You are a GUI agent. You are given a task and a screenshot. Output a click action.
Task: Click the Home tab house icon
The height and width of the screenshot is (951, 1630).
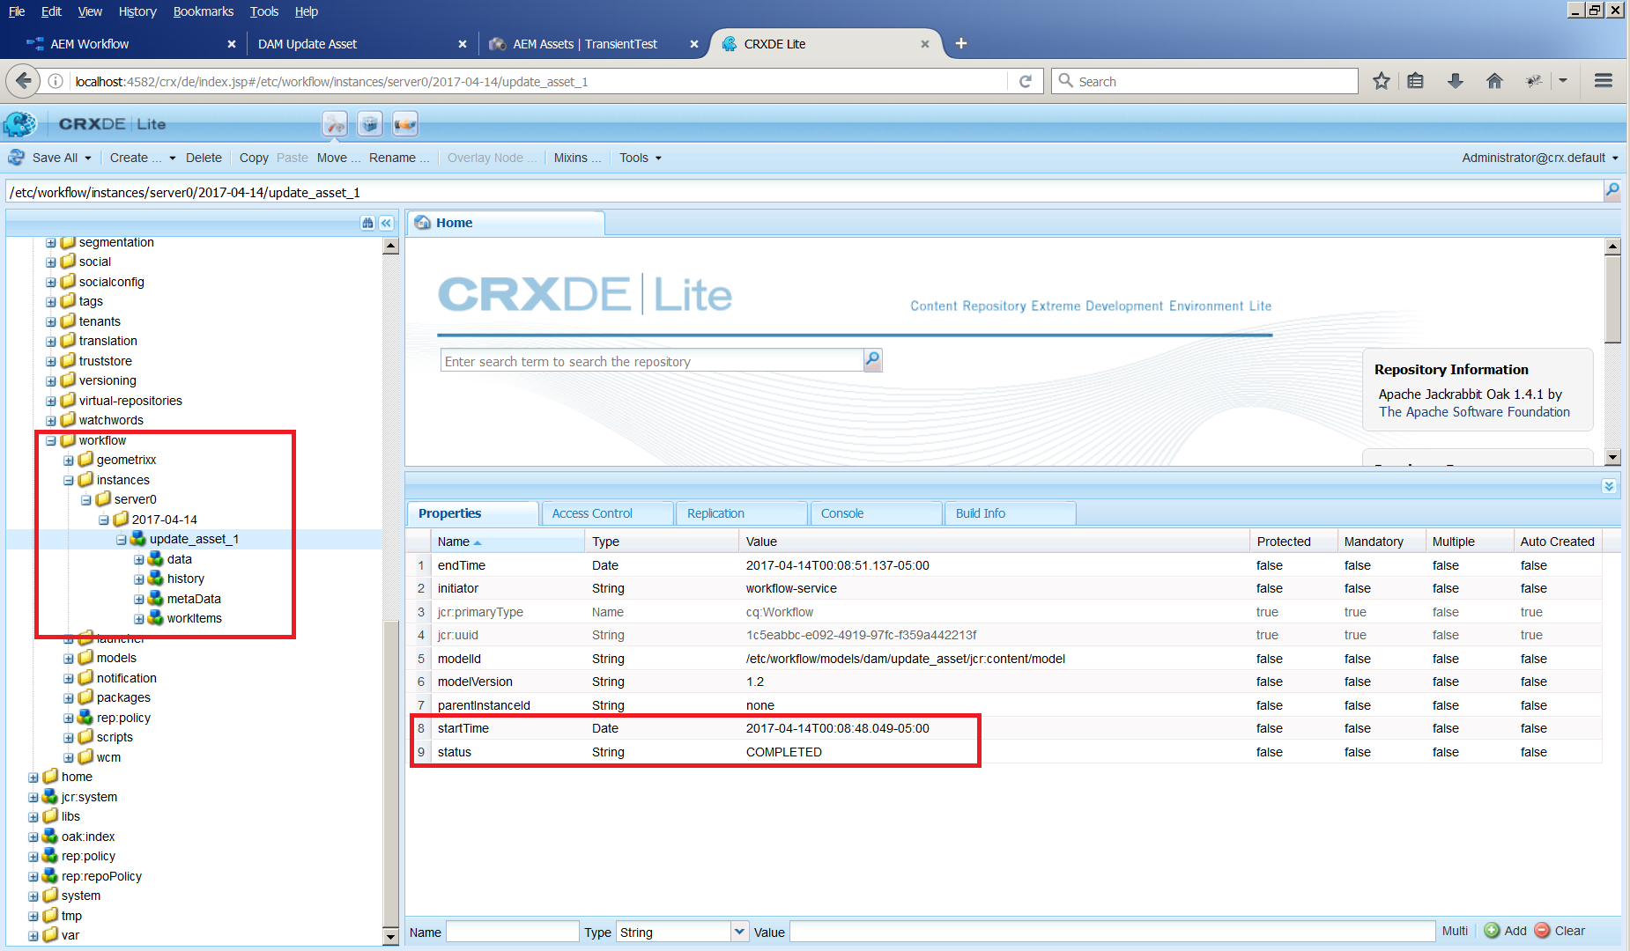tap(423, 223)
